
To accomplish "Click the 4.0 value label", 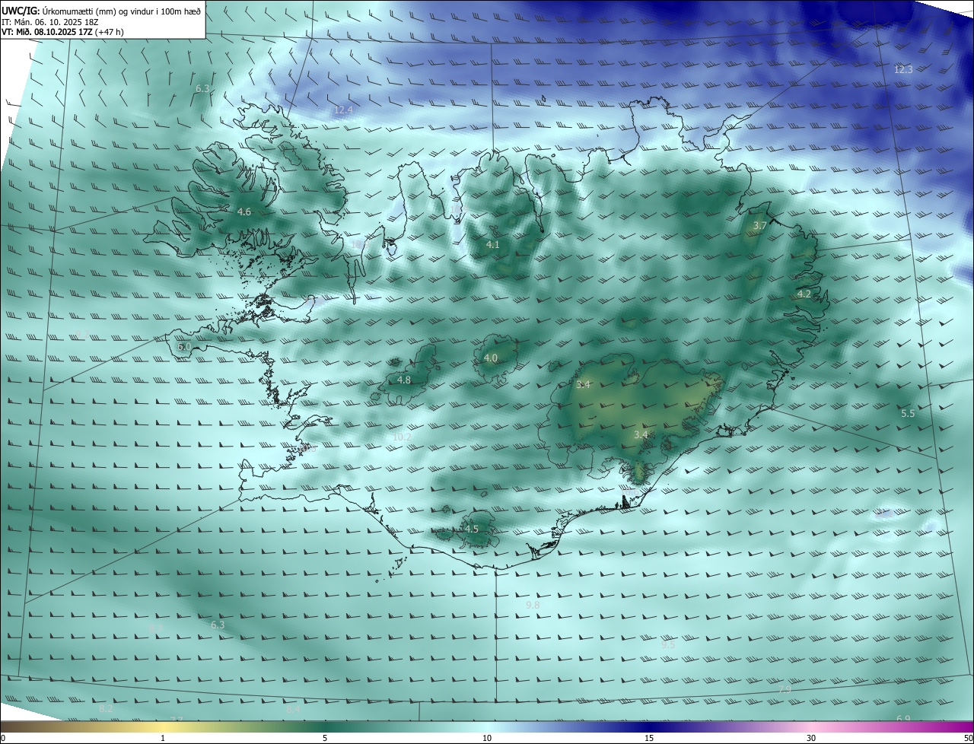I will tap(491, 358).
